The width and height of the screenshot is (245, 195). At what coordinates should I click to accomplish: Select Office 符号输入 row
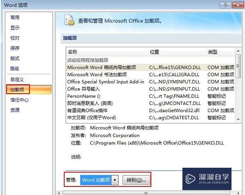click(151, 89)
